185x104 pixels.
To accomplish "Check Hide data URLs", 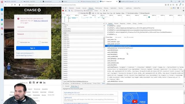I will [79, 13].
